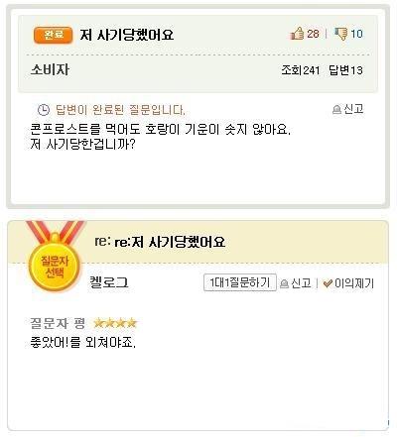Click the 답변13 answer count
397x437 pixels.
click(345, 70)
